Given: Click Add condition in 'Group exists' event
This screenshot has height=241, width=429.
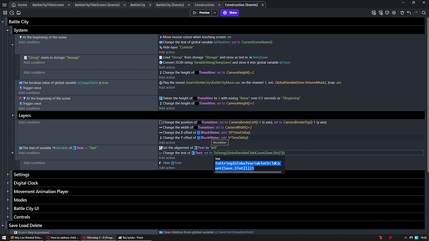Looking at the screenshot, I should [x=34, y=63].
